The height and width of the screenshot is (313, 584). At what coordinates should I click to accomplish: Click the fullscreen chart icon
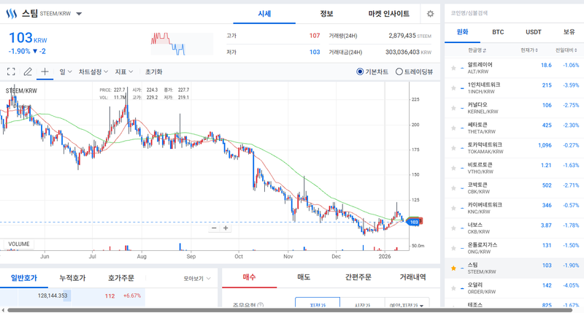(11, 72)
